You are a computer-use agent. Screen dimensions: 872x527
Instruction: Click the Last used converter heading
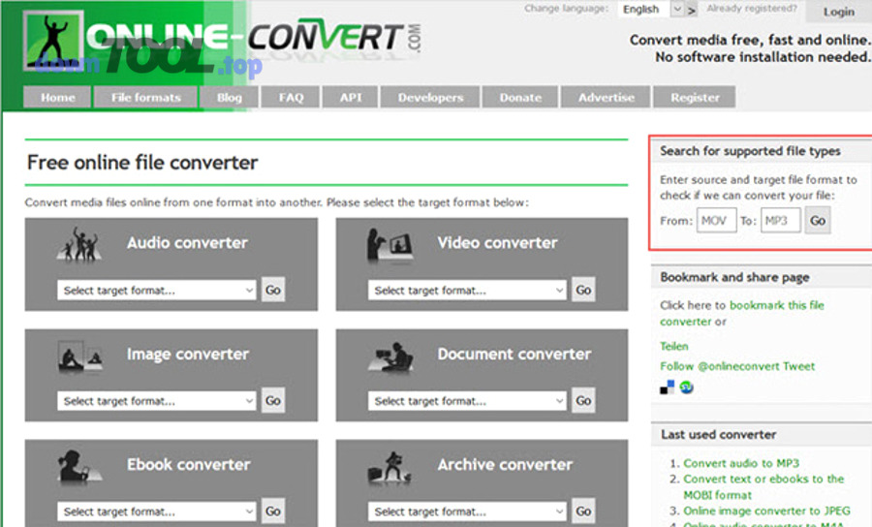(x=718, y=435)
